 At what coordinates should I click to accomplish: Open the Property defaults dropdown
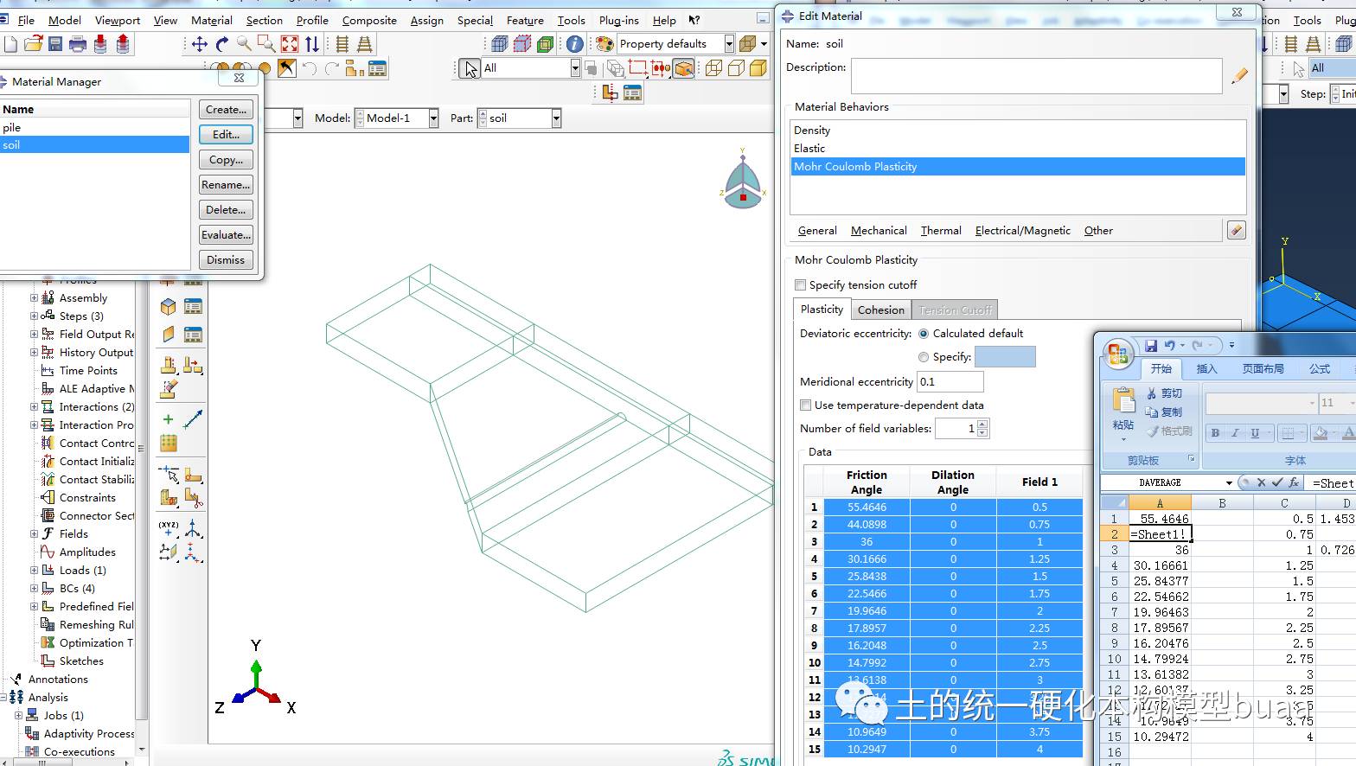tap(729, 44)
